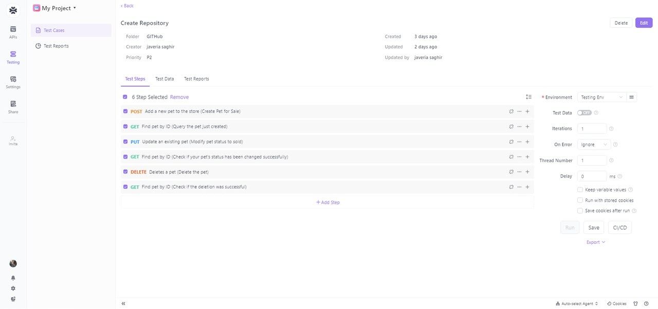Screen dimensions: 658x309
Task: Click the help icon next to Thread Number
Action: click(x=611, y=161)
